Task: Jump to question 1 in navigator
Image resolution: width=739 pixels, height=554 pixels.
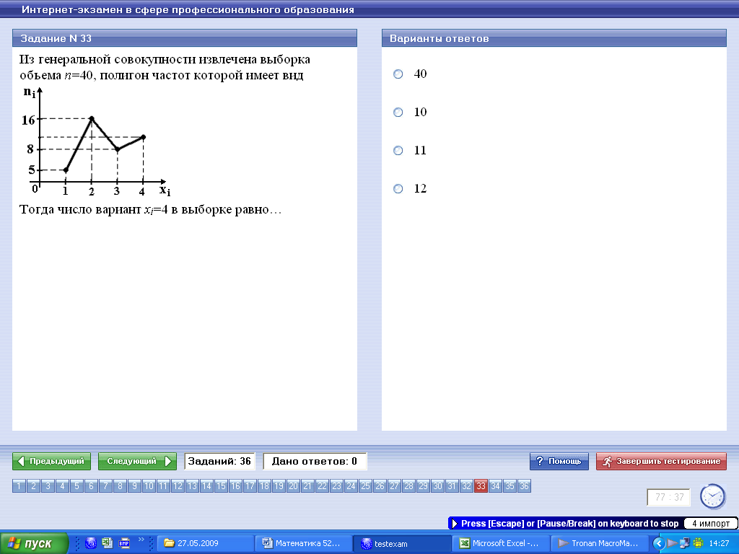Action: (x=19, y=487)
